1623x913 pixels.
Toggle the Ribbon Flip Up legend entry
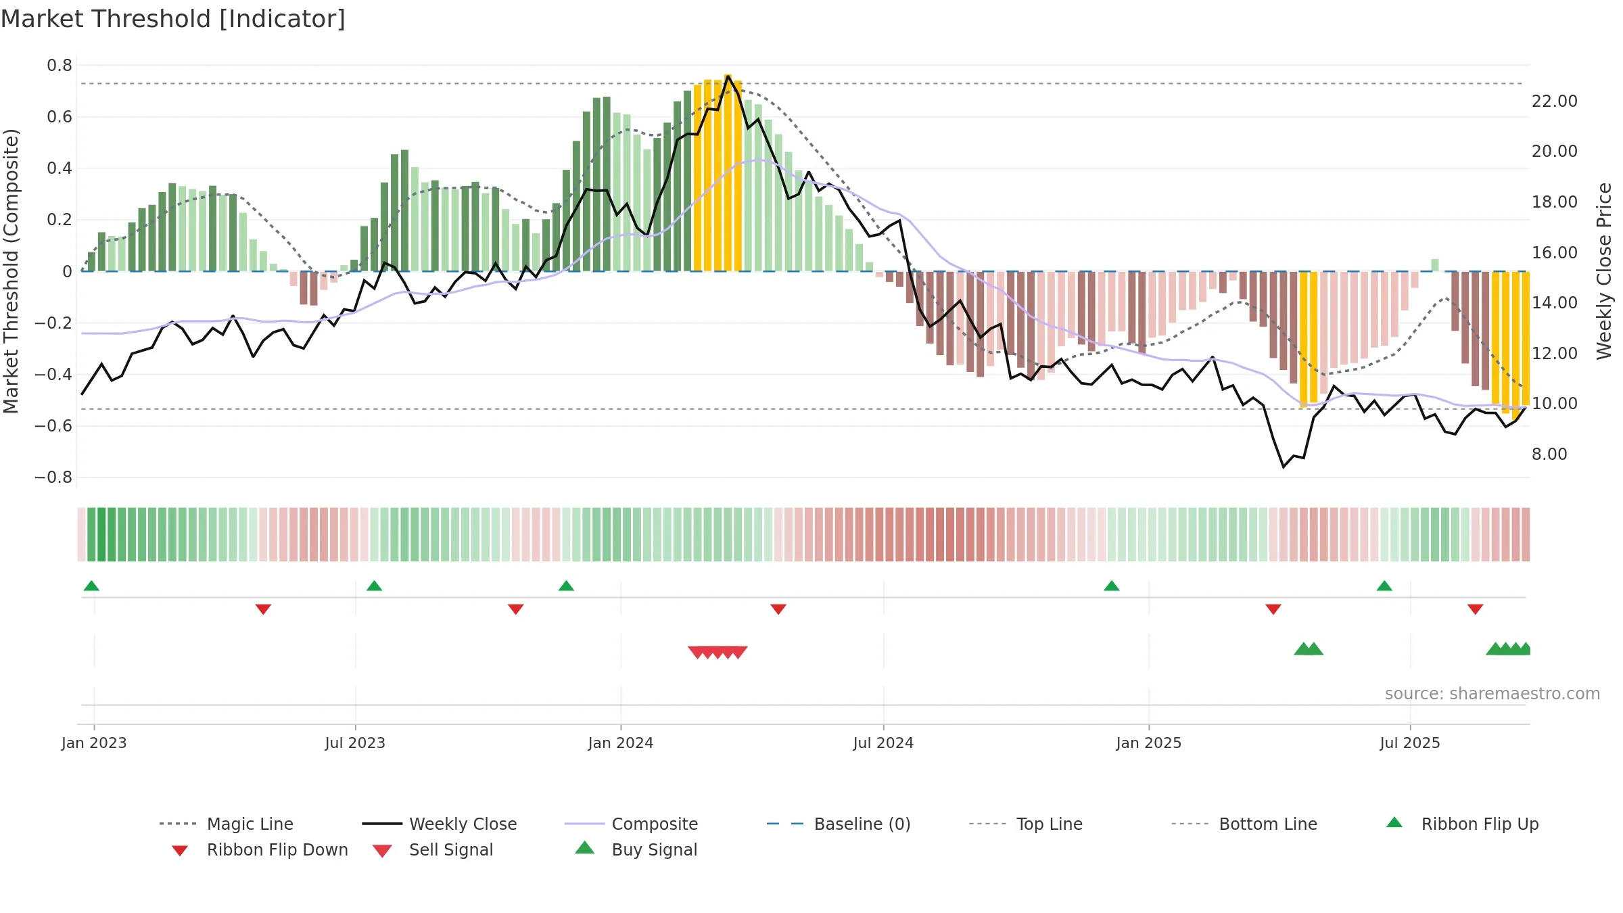[1462, 824]
